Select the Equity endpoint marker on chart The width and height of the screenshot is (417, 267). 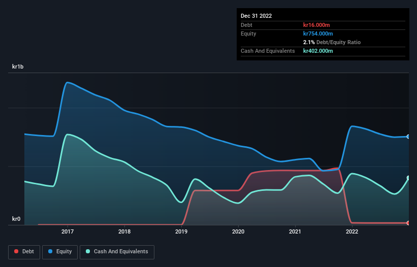click(408, 137)
